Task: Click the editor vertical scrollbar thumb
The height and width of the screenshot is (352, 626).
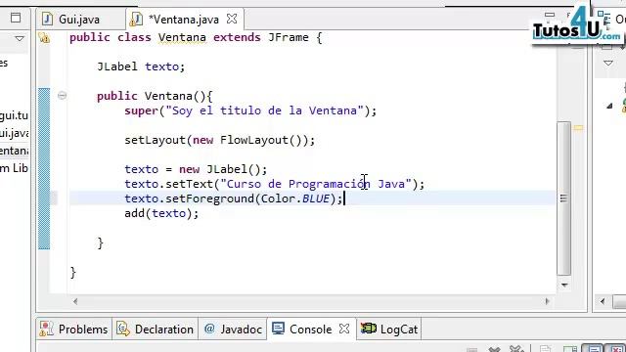Action: (563, 198)
